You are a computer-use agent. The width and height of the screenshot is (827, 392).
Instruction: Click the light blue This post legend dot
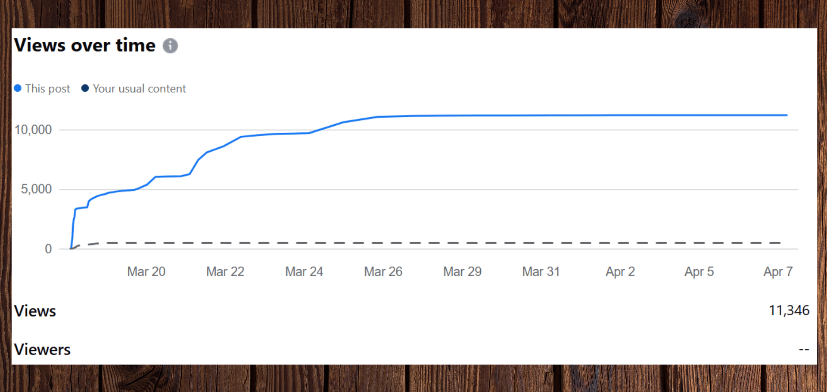click(18, 88)
